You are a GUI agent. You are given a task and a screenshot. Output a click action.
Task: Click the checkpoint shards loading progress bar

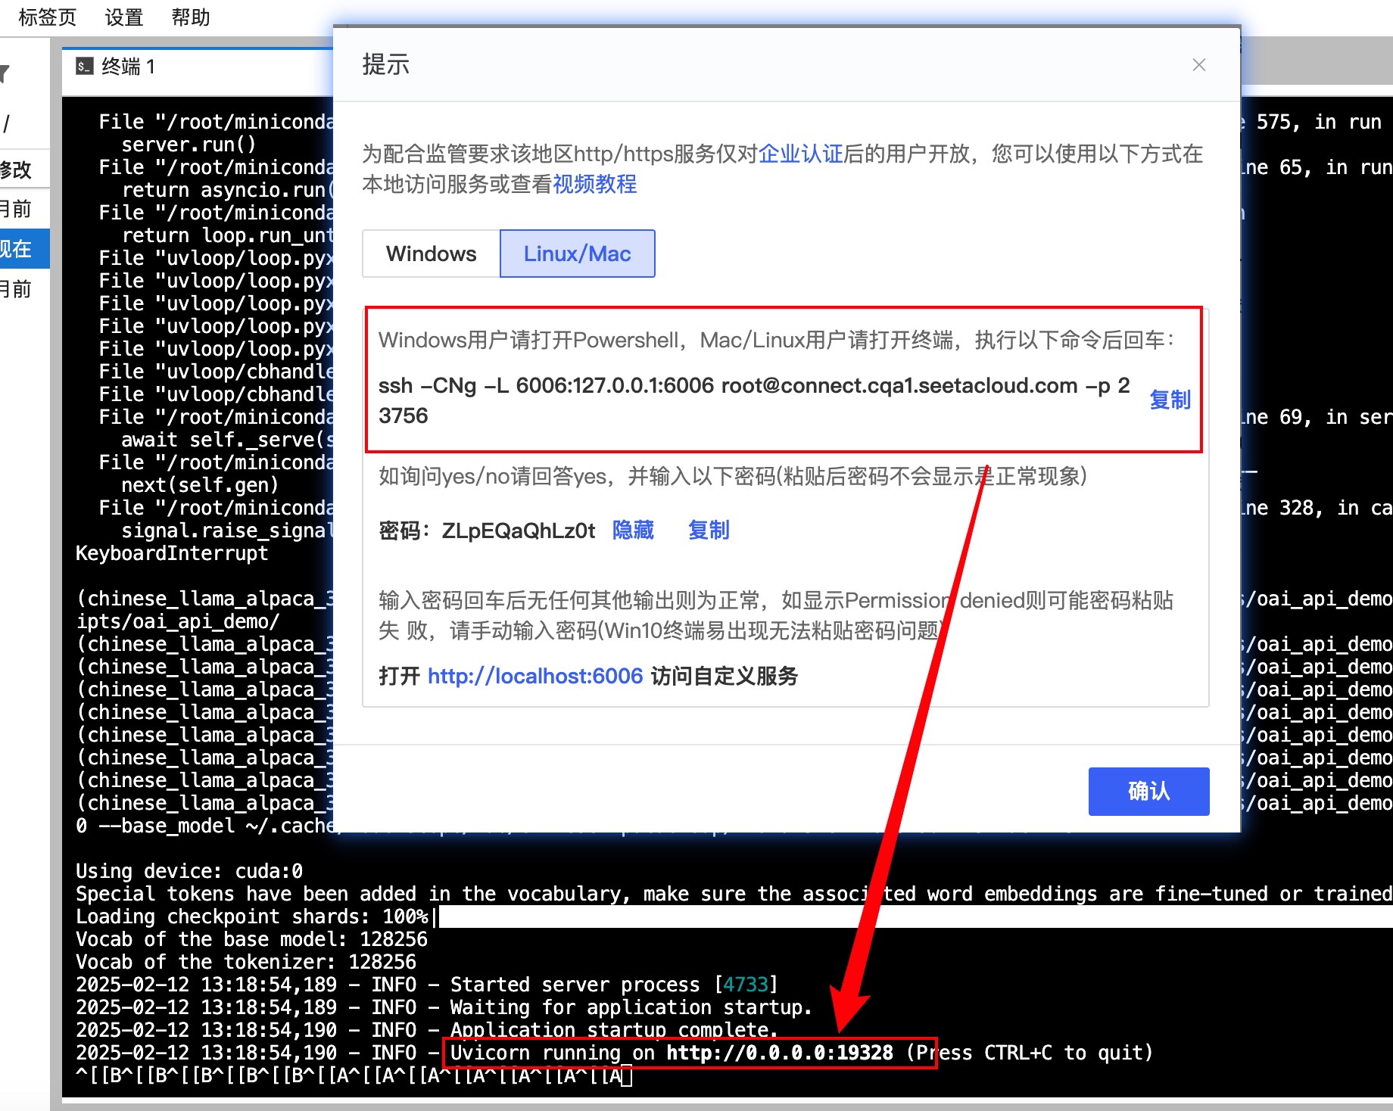pyautogui.click(x=908, y=916)
